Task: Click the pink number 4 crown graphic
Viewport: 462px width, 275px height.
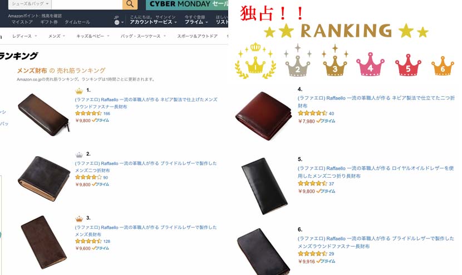Action: pyautogui.click(x=370, y=64)
